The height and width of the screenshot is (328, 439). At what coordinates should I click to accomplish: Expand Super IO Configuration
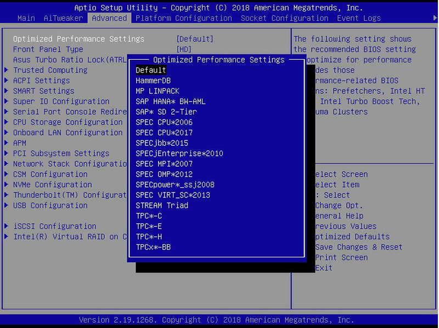click(x=61, y=101)
